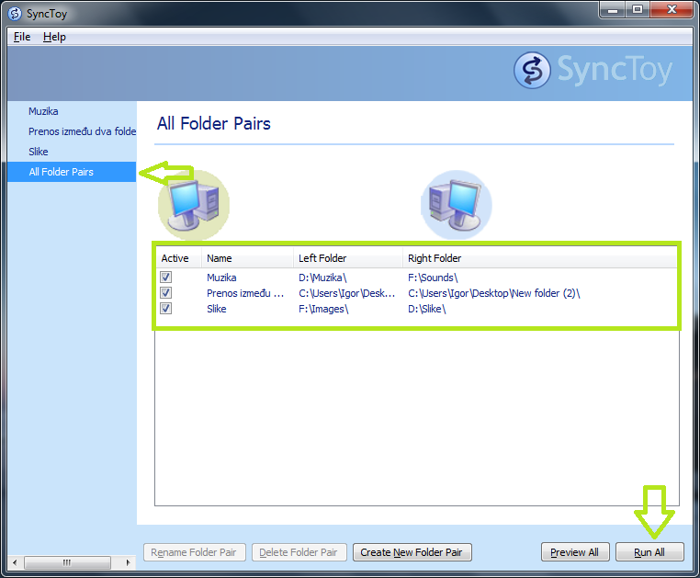Screen dimensions: 700x578
Task: Click the F:\Sounds\ right folder path
Action: click(433, 278)
